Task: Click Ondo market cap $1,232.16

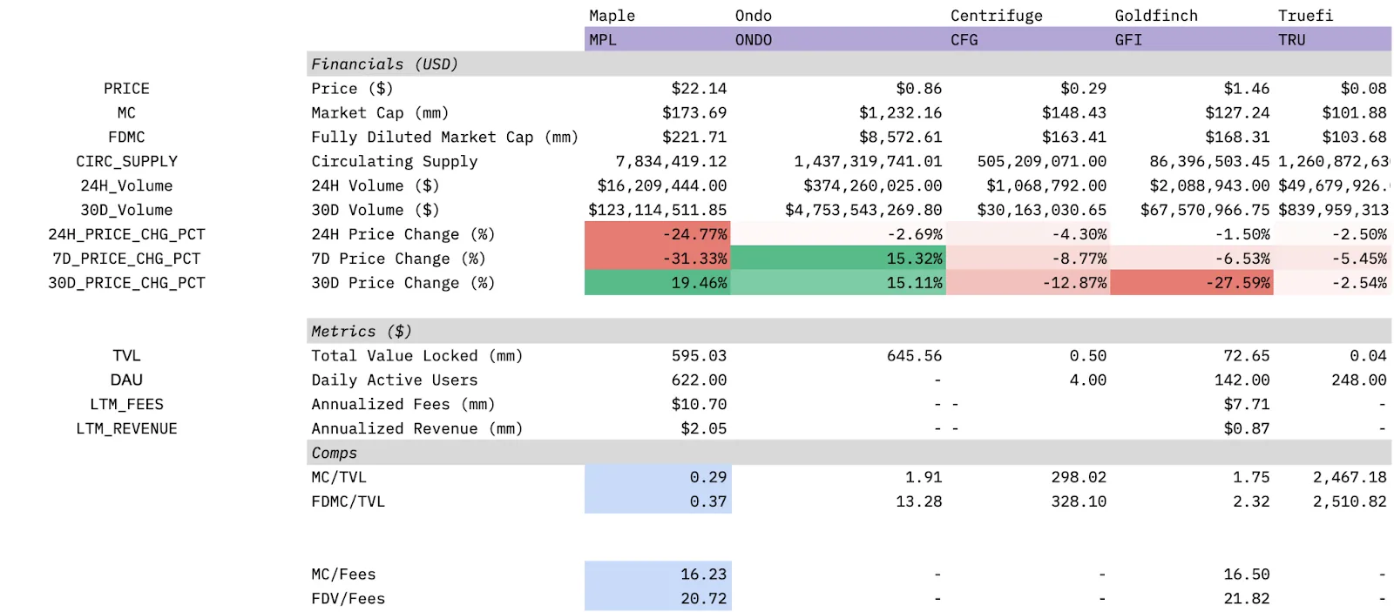Action: point(901,113)
